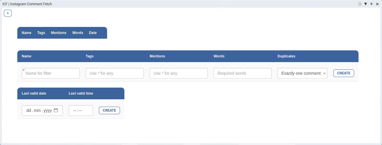This screenshot has width=382, height=145.
Task: Select the 'Tags' header in the top list
Action: (41, 33)
